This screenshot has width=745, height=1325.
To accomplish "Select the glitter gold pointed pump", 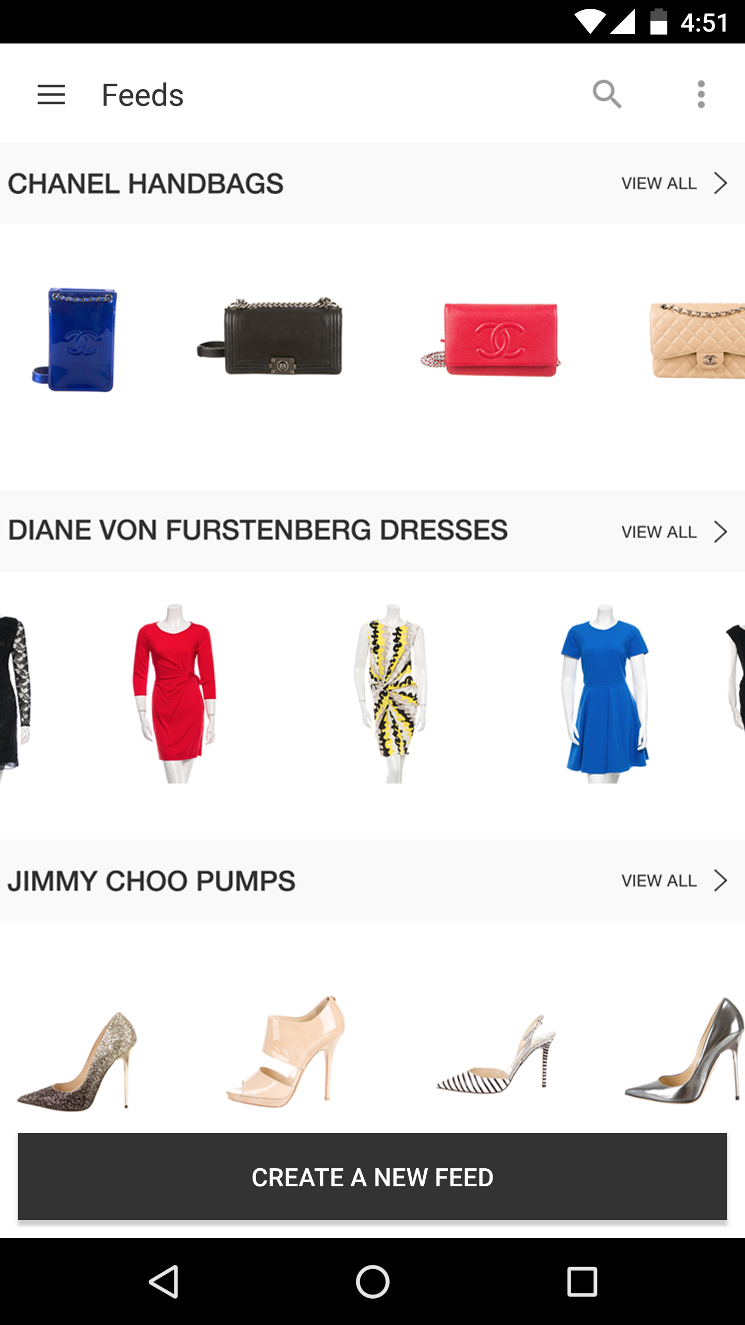I will click(x=78, y=1060).
